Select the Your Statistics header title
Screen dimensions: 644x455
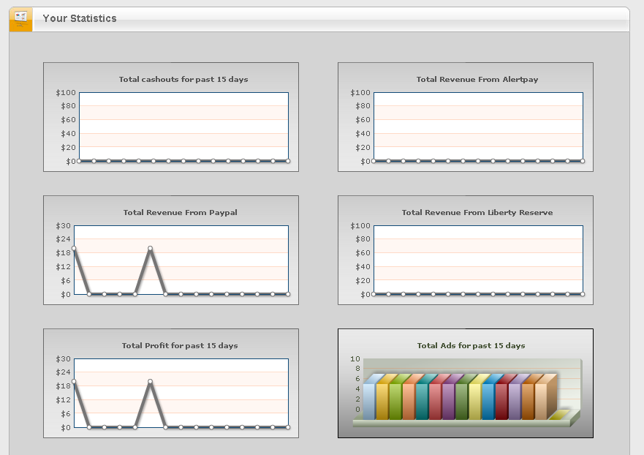coord(80,18)
